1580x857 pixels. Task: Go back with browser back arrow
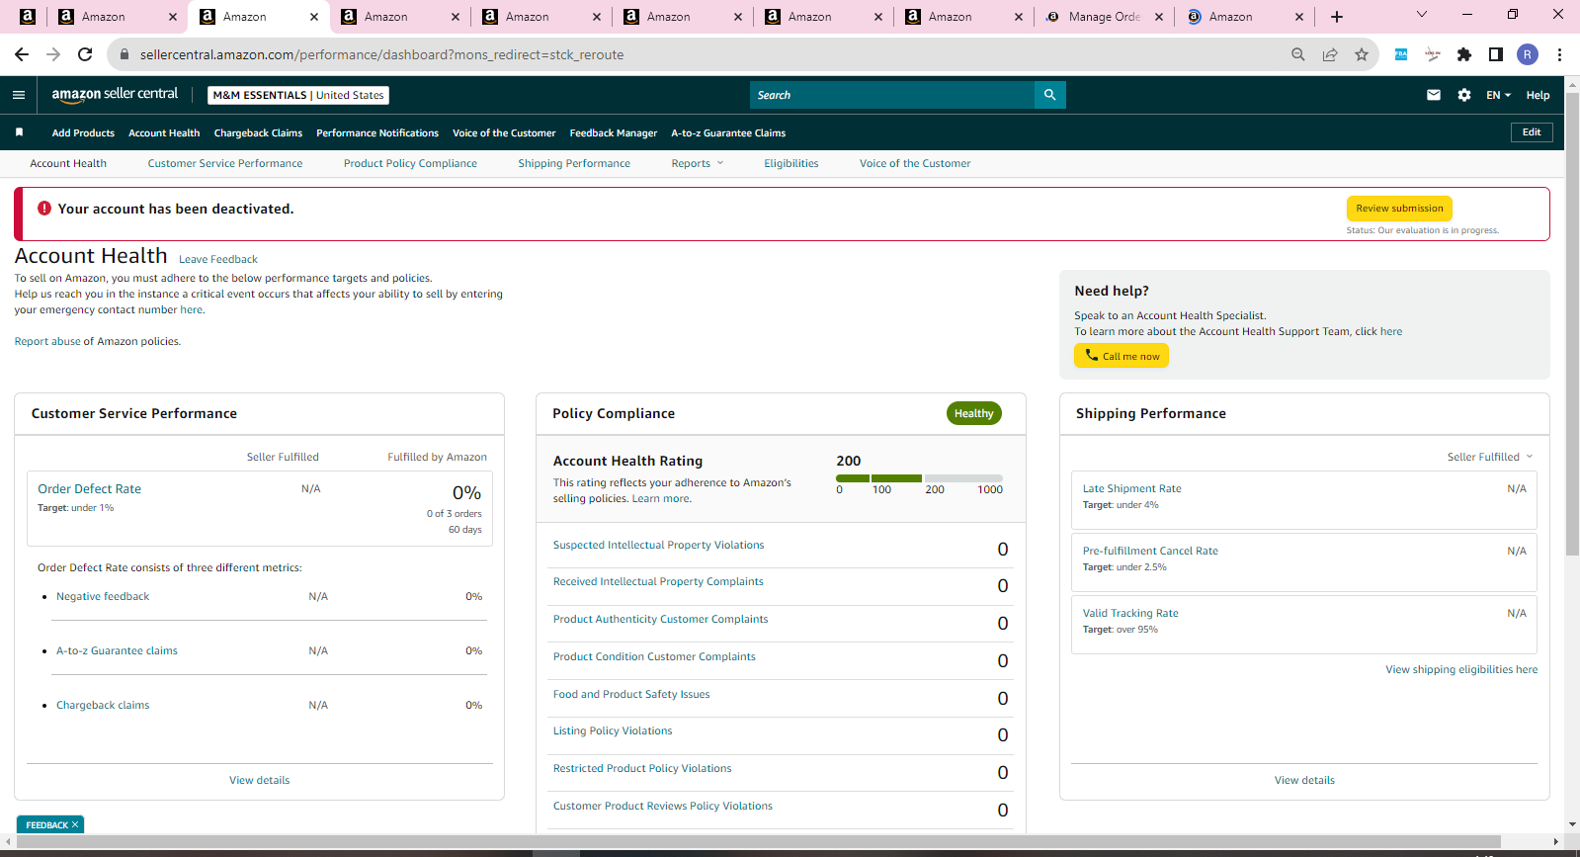point(22,54)
